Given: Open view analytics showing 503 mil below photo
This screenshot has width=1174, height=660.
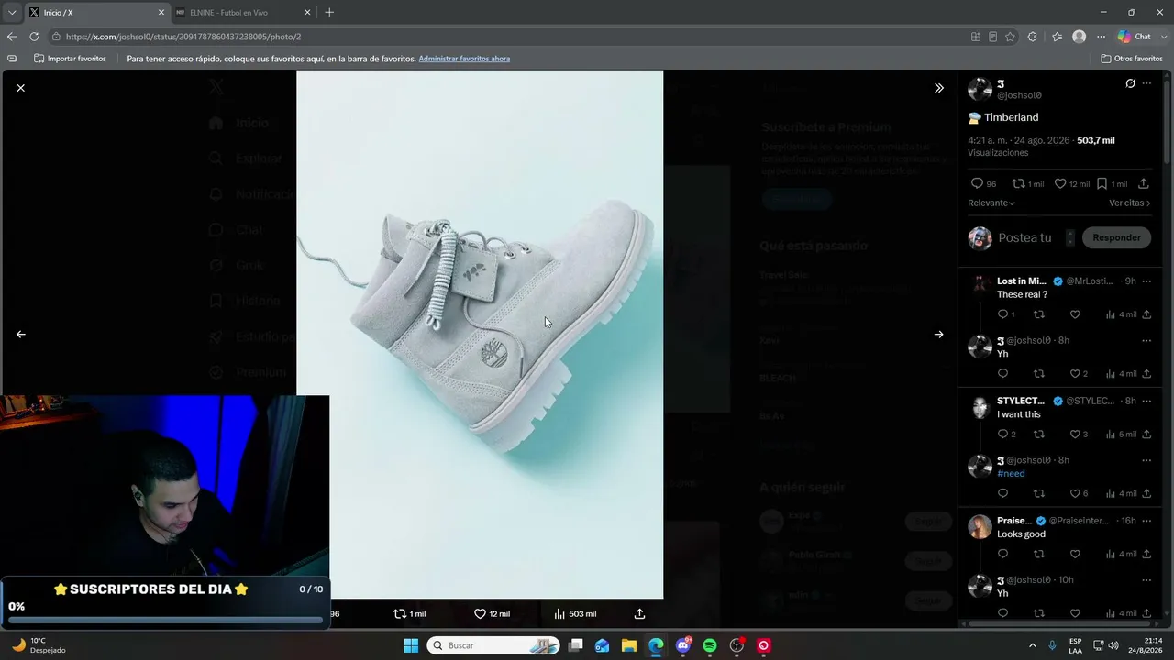Looking at the screenshot, I should (x=575, y=614).
